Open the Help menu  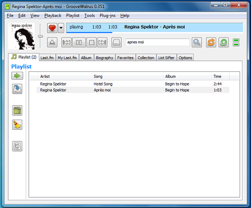(x=125, y=16)
